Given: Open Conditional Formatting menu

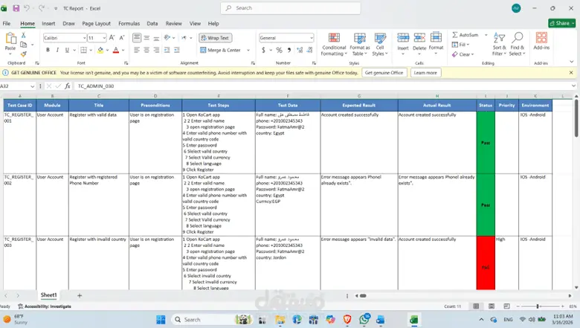Looking at the screenshot, I should (334, 44).
